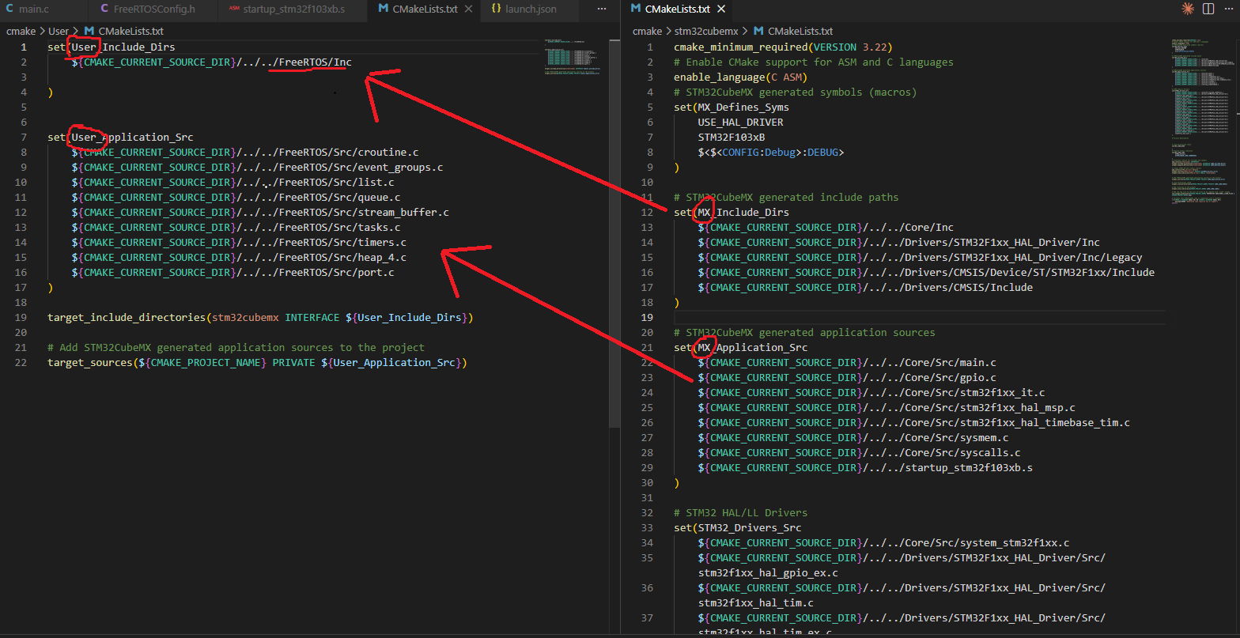Expand the stm32cubemx breadcrumb folder
1240x638 pixels.
(x=705, y=32)
